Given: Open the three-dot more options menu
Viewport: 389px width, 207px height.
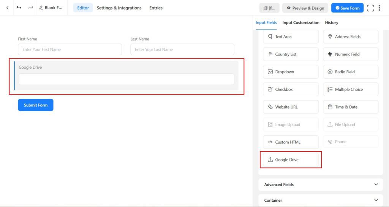Looking at the screenshot, I should [x=380, y=8].
